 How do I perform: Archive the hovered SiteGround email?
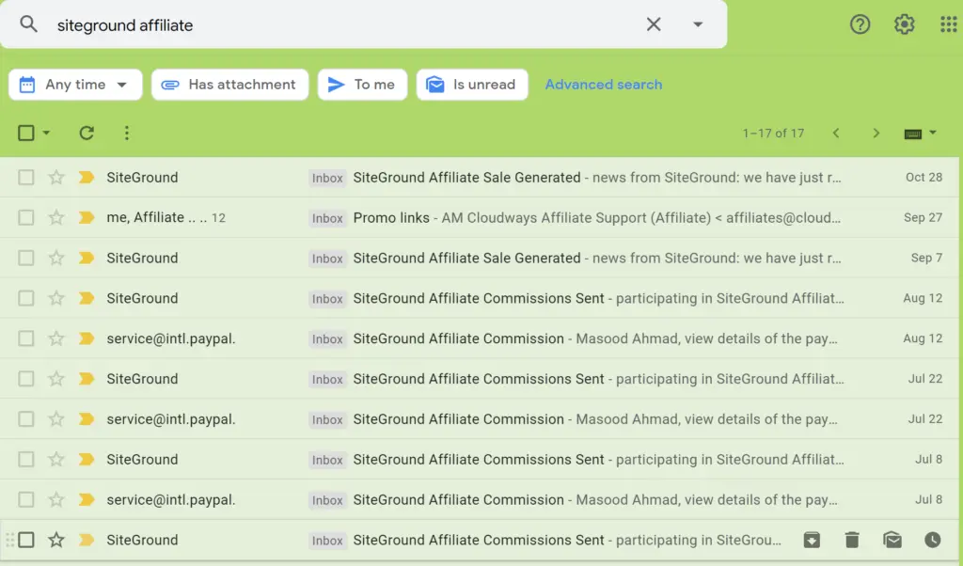click(811, 540)
